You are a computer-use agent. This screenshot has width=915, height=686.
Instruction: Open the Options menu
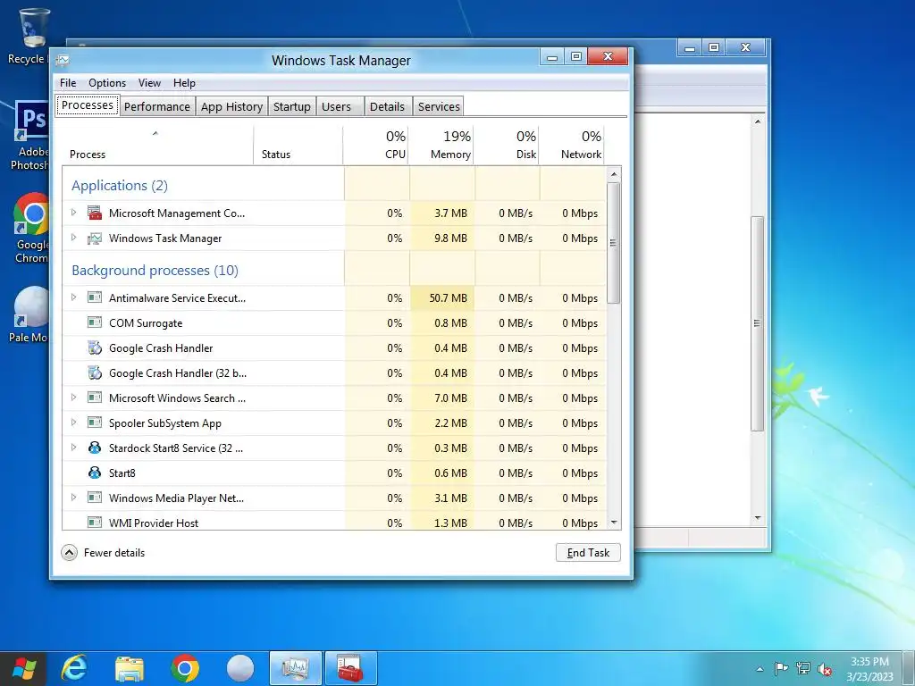[x=107, y=83]
